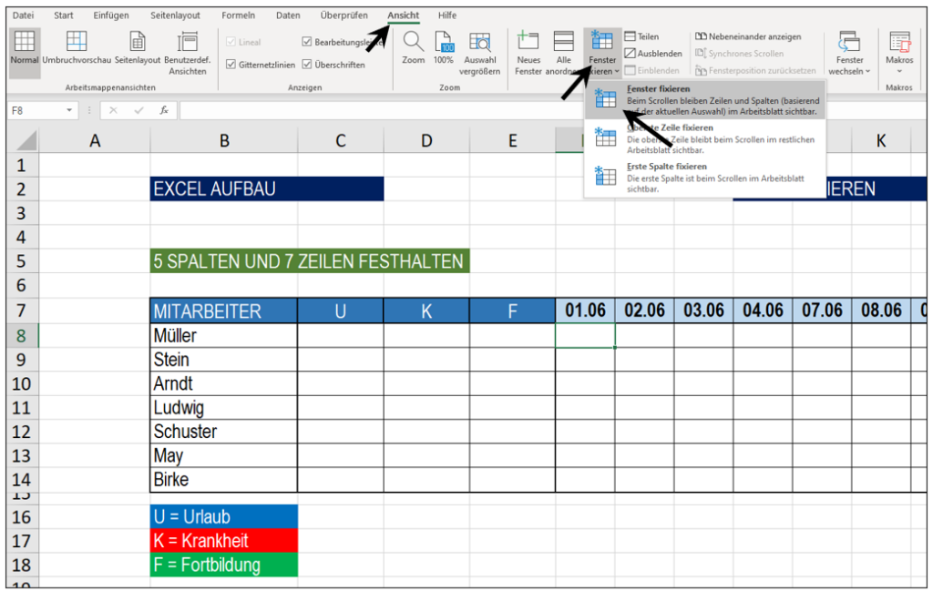The image size is (933, 601).
Task: Click Ausblenden window command
Action: click(653, 54)
